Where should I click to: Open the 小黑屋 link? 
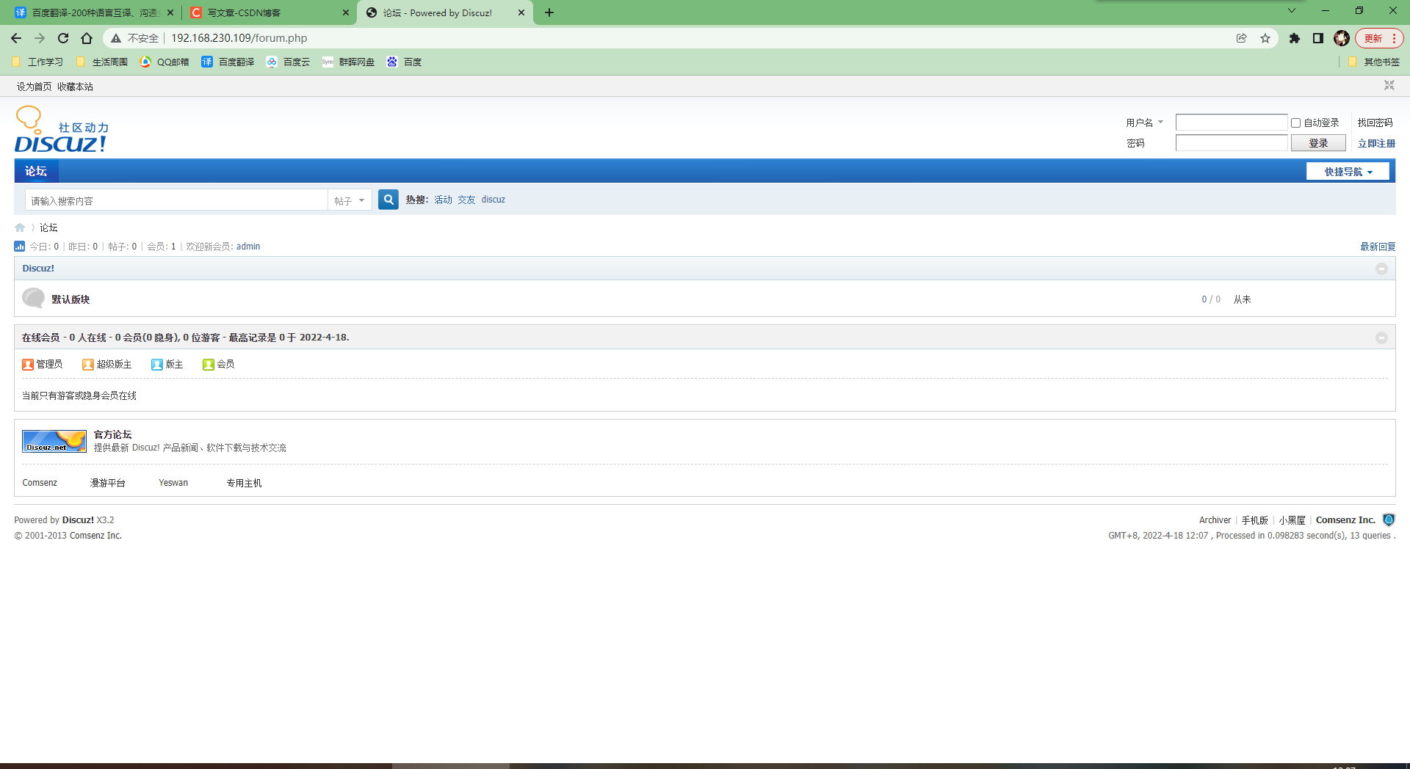point(1292,520)
